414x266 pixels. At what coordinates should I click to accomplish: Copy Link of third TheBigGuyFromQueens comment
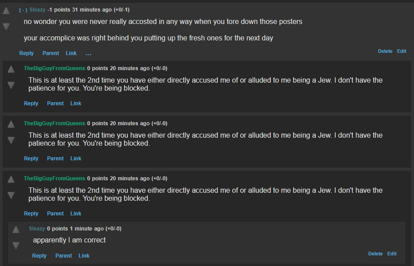tap(75, 214)
